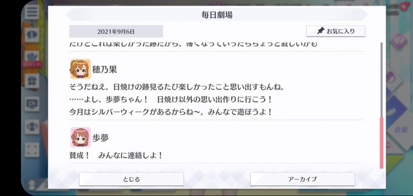The height and width of the screenshot is (196, 413).
Task: Click the gray scrollbar track area
Action: 381,79
